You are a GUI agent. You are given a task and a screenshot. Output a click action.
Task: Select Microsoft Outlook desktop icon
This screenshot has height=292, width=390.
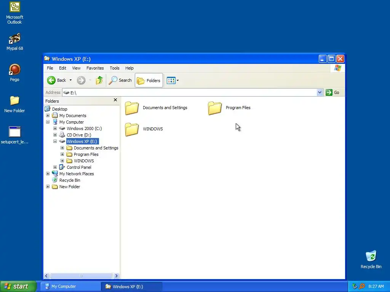[14, 13]
